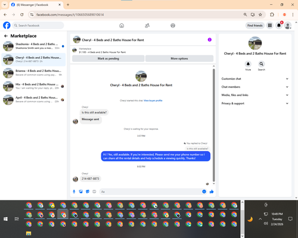Viewport: 298px width, 238px height.
Task: Open the notifications bell with red badge
Action: click(279, 26)
